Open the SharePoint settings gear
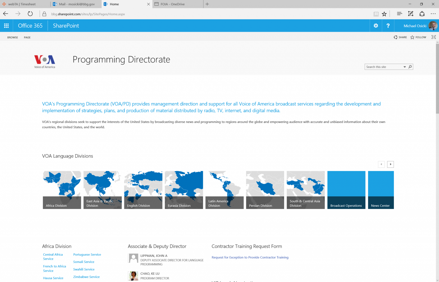439x282 pixels. coord(376,26)
